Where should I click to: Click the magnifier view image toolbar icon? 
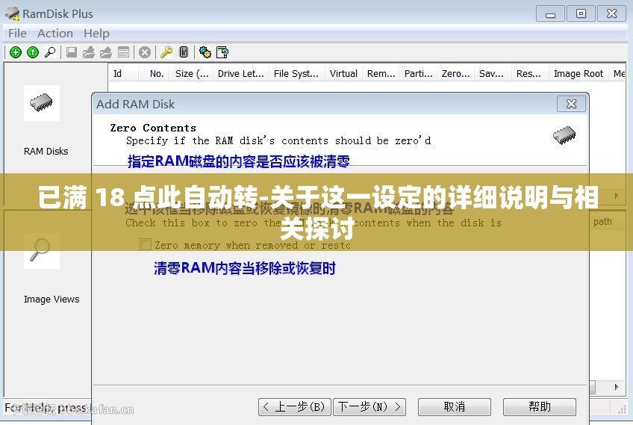[x=50, y=52]
